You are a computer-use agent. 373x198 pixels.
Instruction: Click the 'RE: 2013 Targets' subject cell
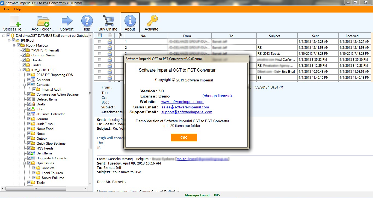coord(277,54)
